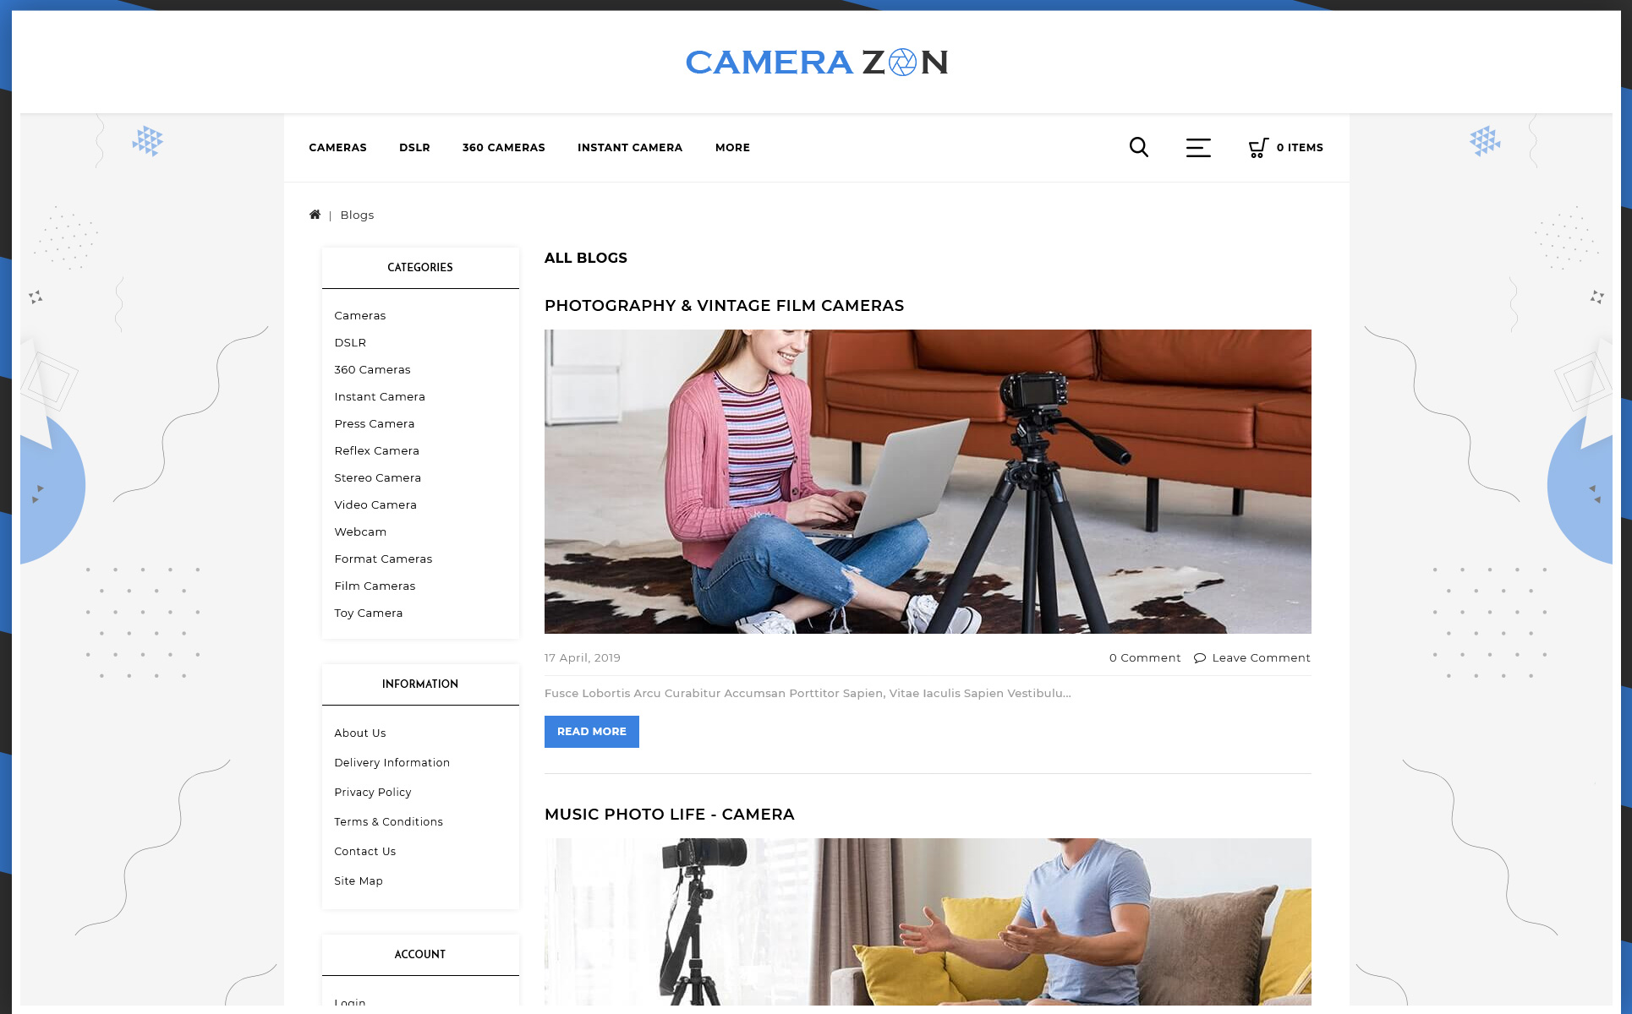Open Delivery Information link
Viewport: 1632px width, 1014px height.
click(392, 763)
